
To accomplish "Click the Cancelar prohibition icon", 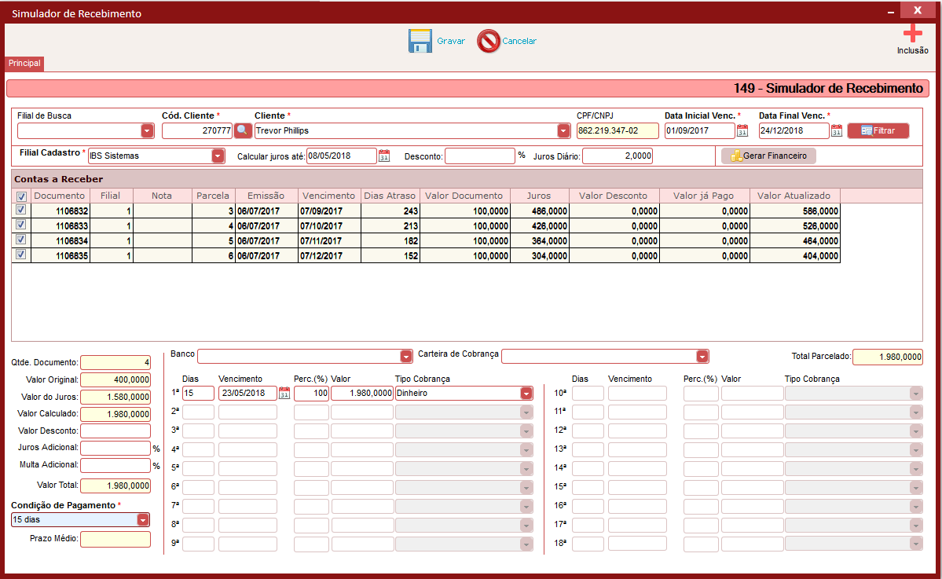I will [489, 41].
